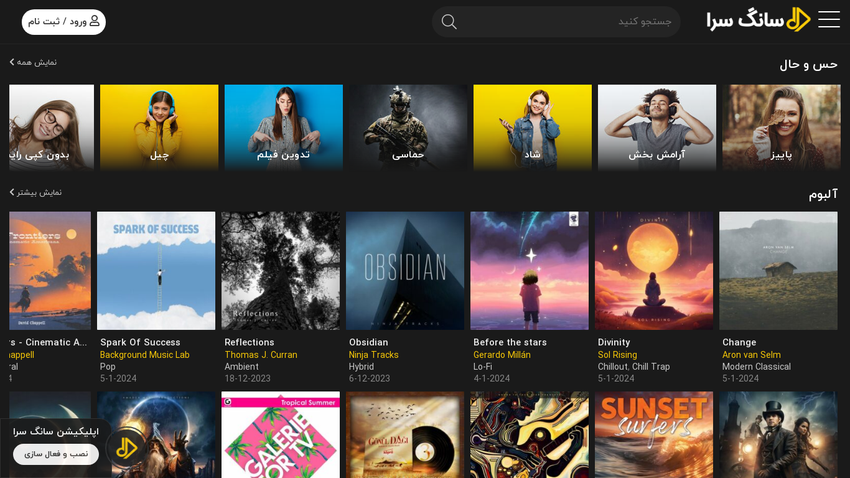Image resolution: width=850 pixels, height=478 pixels.
Task: Click the نصب و فعال سازی install button
Action: click(x=56, y=454)
